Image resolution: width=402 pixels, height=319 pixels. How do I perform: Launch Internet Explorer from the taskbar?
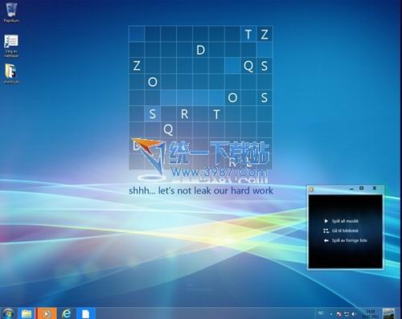[x=66, y=313]
